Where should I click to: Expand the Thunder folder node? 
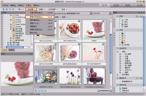tap(11, 27)
